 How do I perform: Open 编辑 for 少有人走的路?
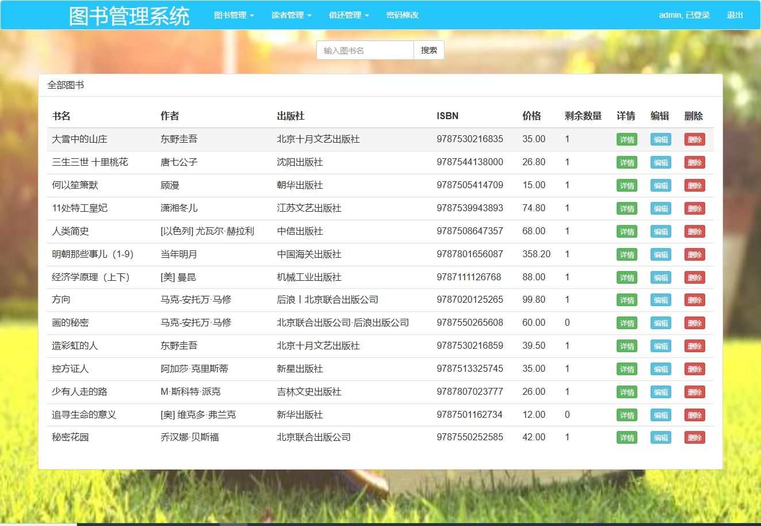660,392
